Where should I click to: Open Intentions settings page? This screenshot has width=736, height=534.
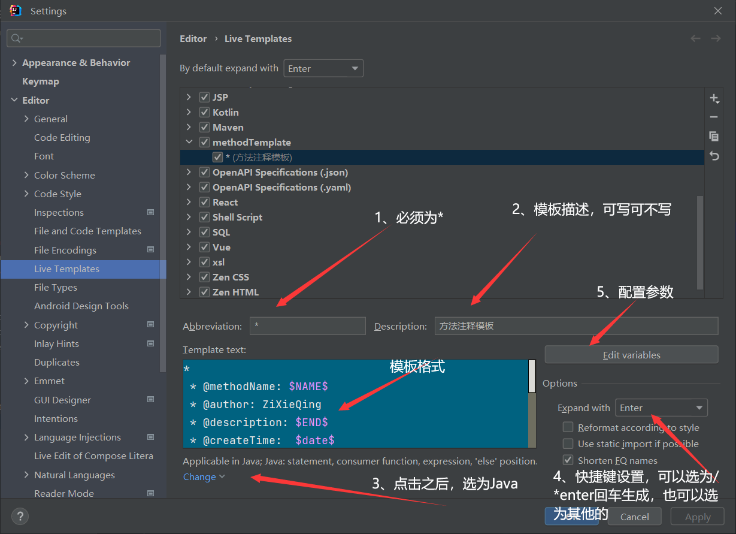[56, 418]
